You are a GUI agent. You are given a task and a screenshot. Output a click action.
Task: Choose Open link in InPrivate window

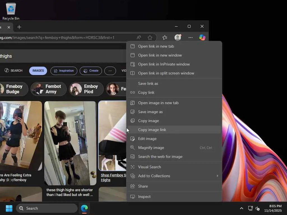coord(174,64)
